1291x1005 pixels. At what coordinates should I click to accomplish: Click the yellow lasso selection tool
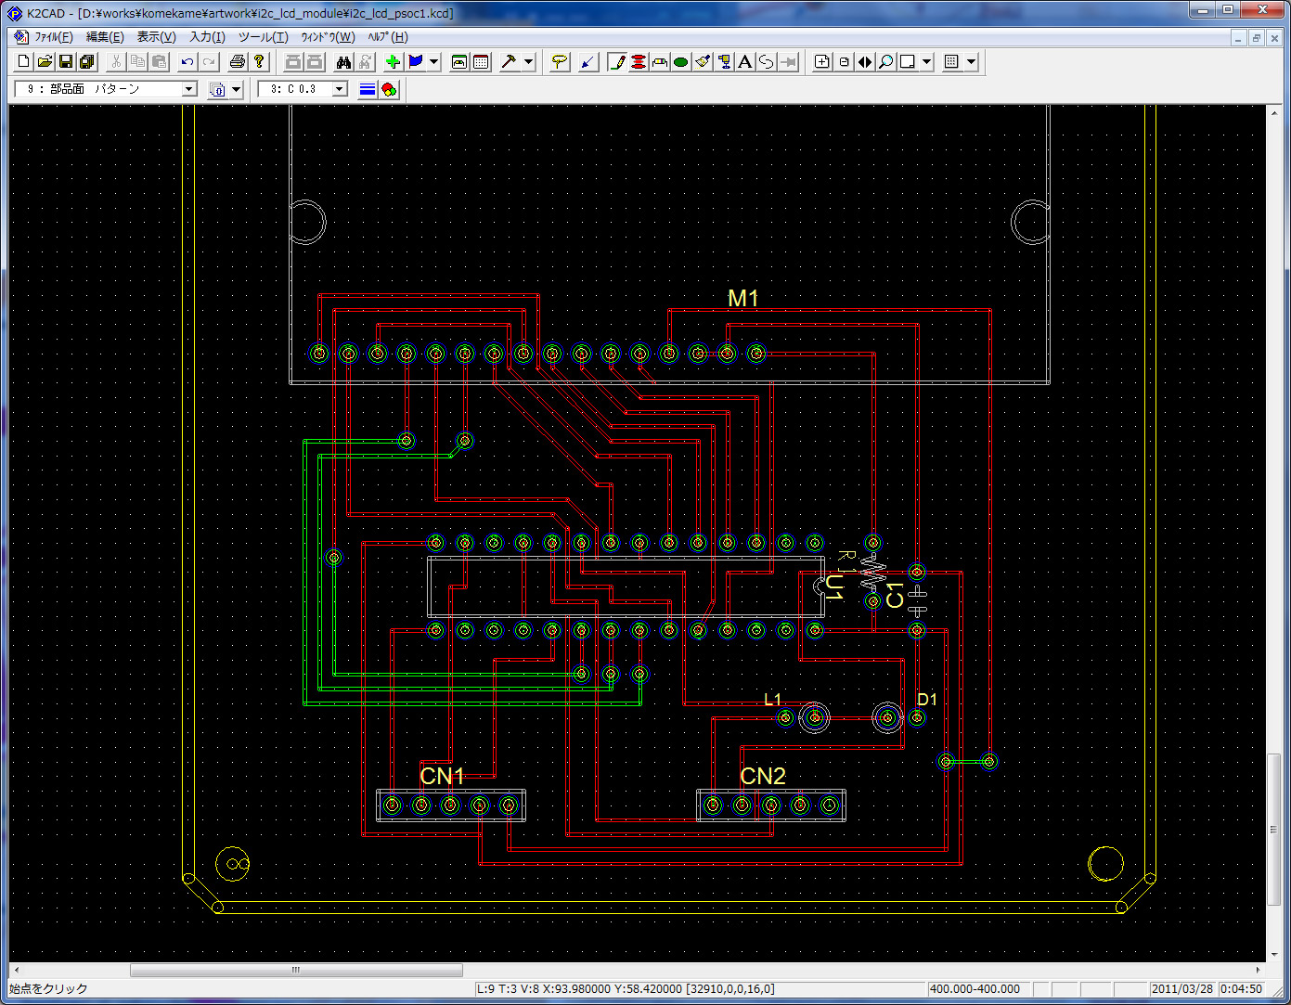point(559,62)
